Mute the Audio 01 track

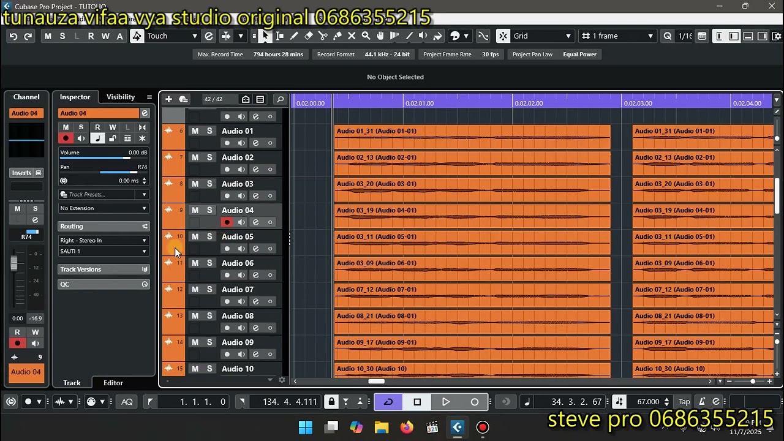click(195, 131)
